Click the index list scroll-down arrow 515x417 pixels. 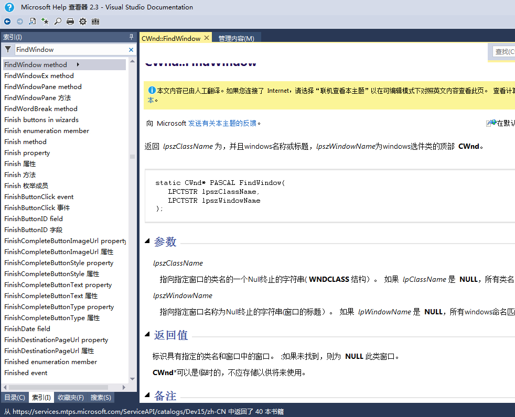132,379
